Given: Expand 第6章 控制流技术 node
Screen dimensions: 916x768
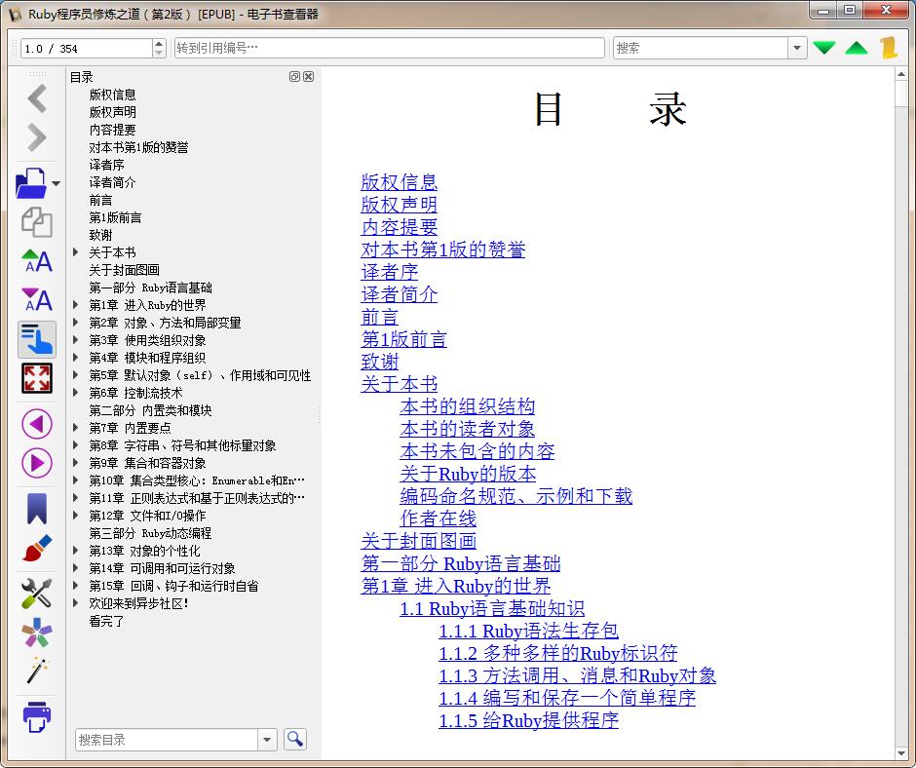Looking at the screenshot, I should click(75, 393).
